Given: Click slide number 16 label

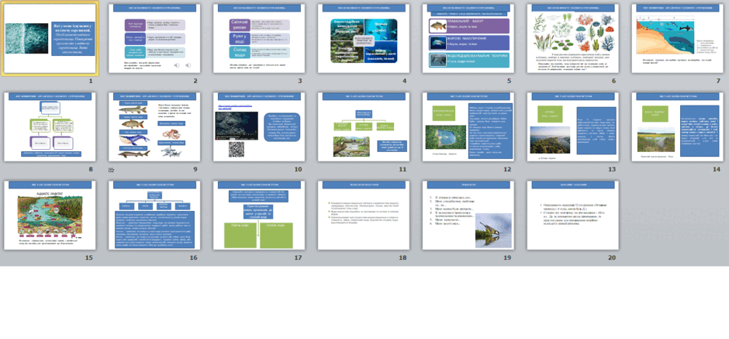Looking at the screenshot, I should (193, 258).
